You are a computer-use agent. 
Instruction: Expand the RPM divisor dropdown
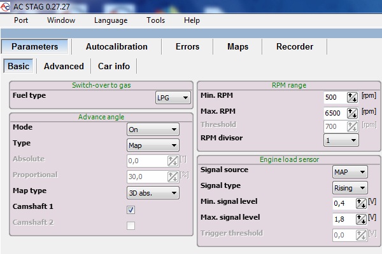pos(341,140)
